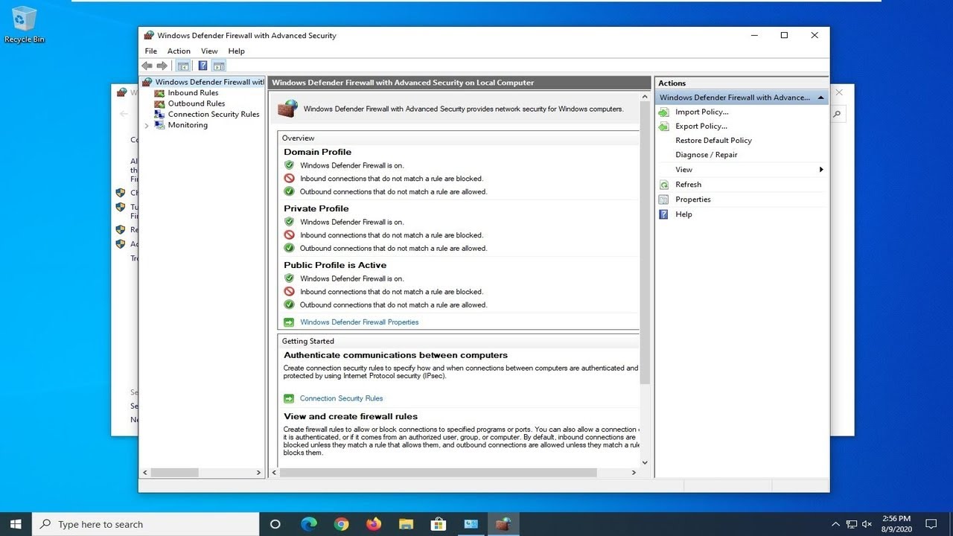
Task: Expand the Monitoring tree node
Action: (147, 125)
